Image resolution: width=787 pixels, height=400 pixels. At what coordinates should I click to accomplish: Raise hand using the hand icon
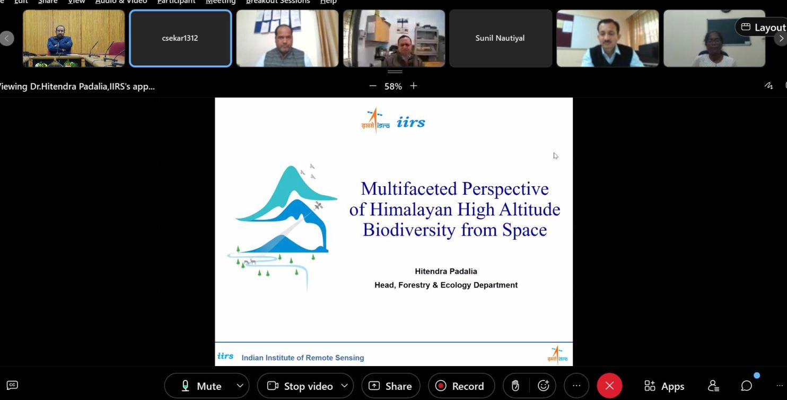(515, 386)
